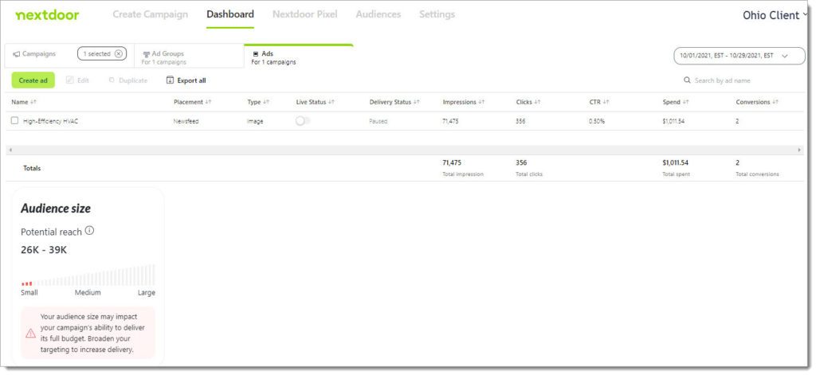This screenshot has height=375, width=816.
Task: Click the search magnifier icon
Action: pyautogui.click(x=687, y=80)
